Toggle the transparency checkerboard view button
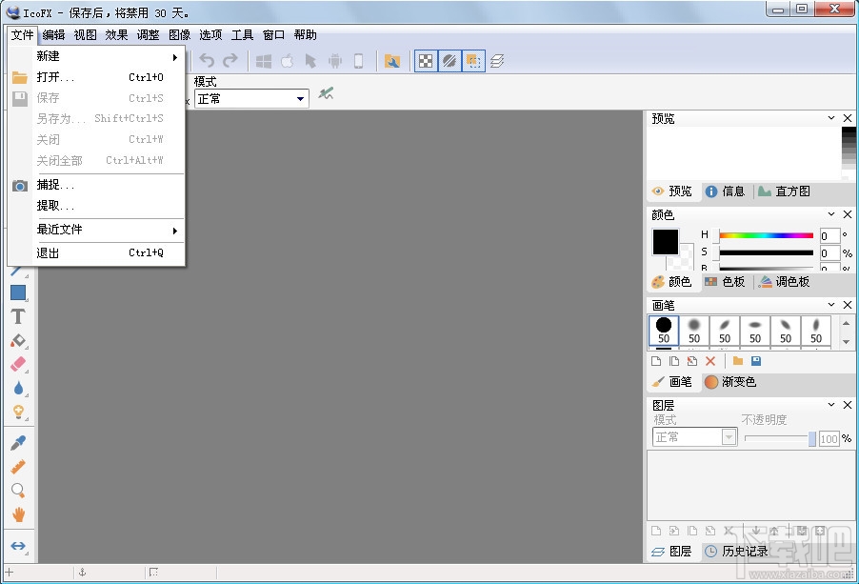Image resolution: width=859 pixels, height=584 pixels. click(x=424, y=60)
